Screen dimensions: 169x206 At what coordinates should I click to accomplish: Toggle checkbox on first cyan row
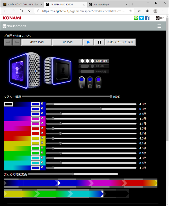tap(42, 157)
